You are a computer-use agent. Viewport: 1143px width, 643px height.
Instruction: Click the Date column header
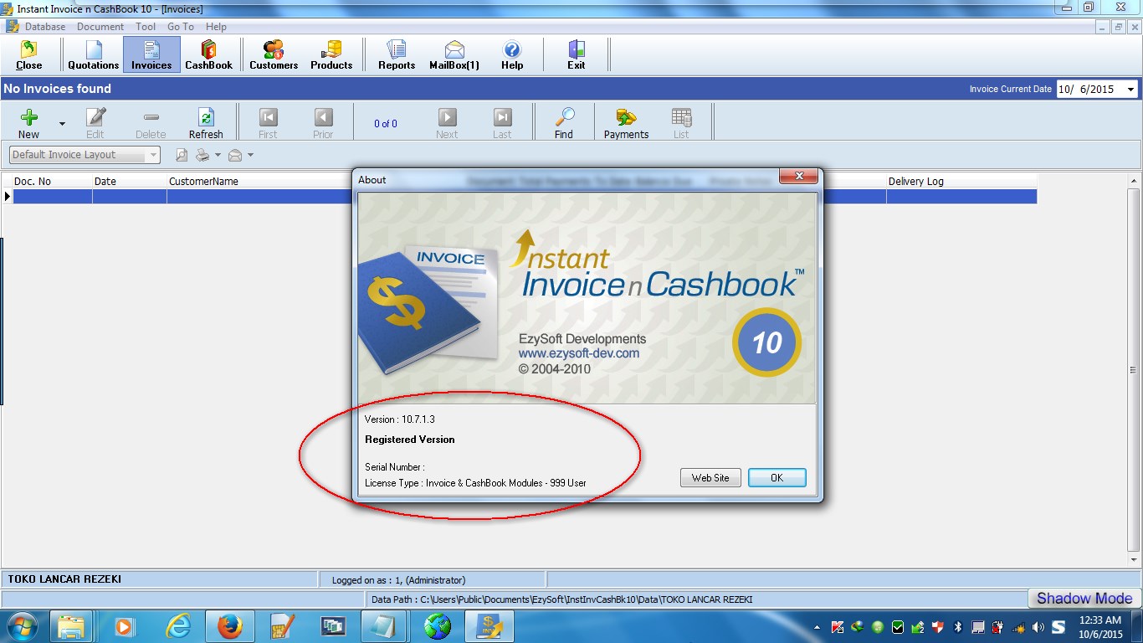(130, 181)
